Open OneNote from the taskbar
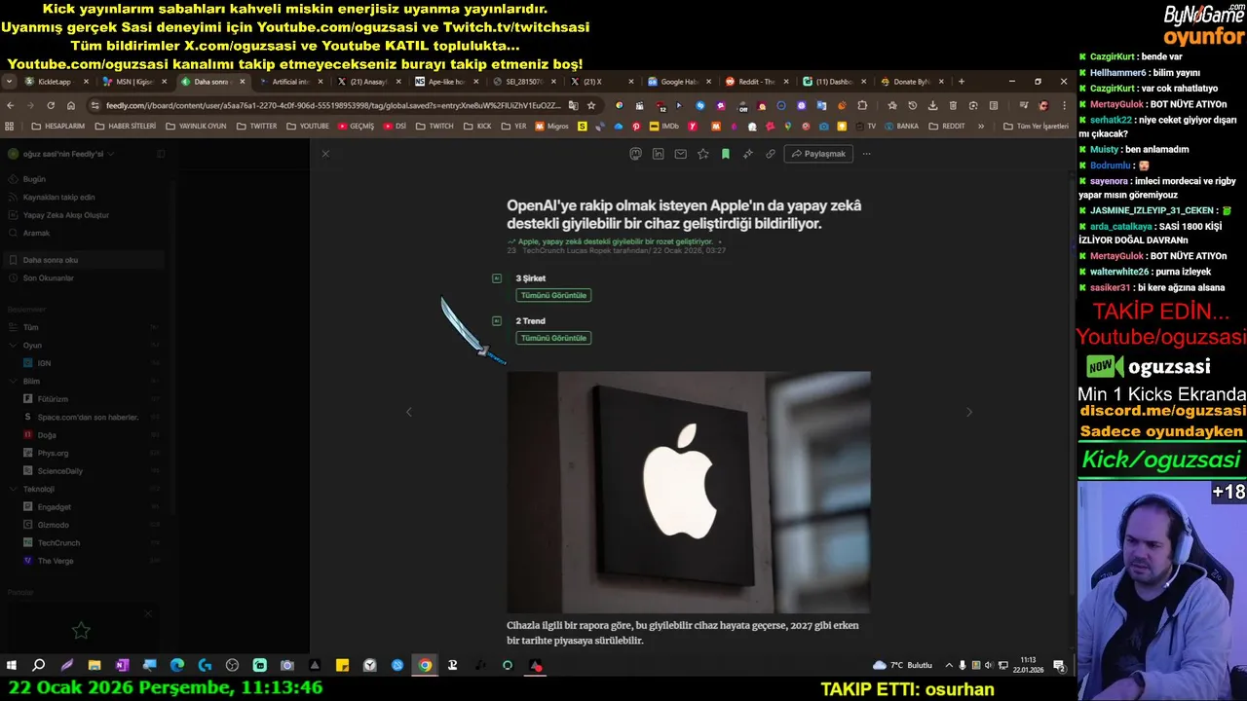Image resolution: width=1247 pixels, height=701 pixels. [122, 666]
